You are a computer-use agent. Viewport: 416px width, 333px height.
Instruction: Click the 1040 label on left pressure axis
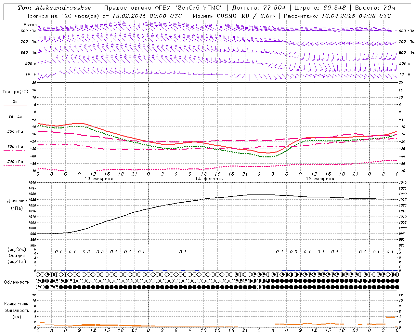[32, 183]
